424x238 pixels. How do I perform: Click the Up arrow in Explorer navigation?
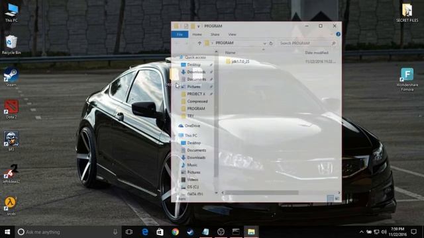point(199,43)
